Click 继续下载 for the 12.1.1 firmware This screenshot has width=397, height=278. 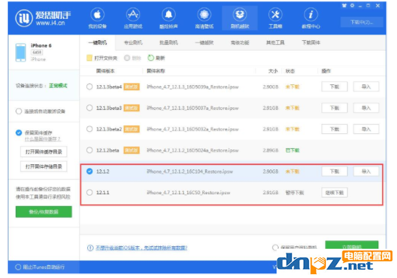(335, 192)
